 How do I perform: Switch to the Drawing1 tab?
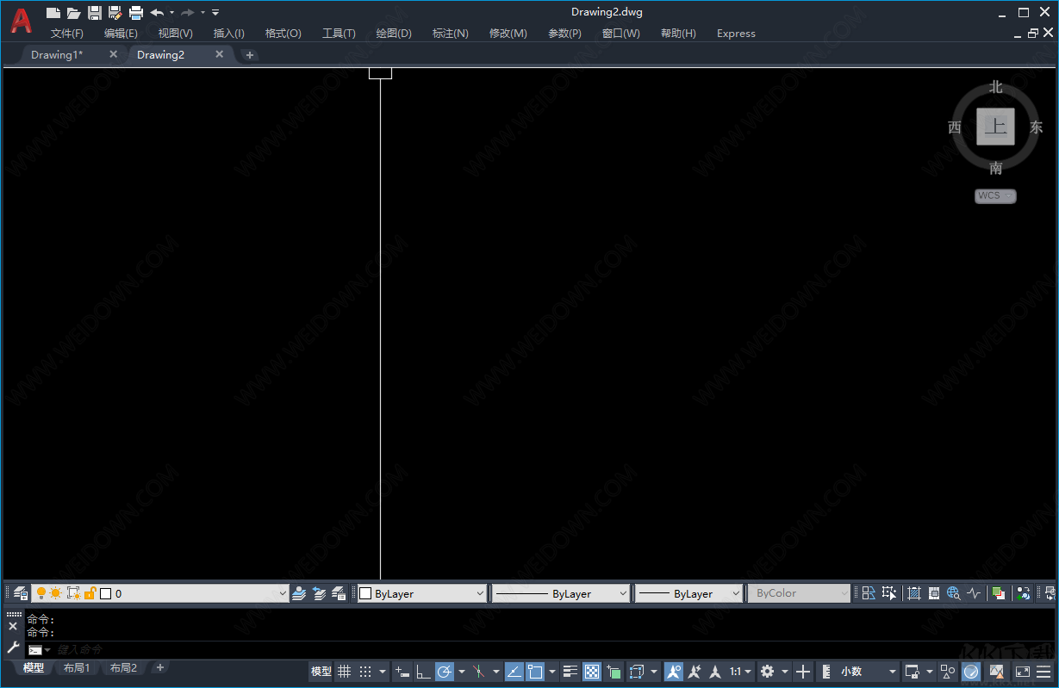58,54
